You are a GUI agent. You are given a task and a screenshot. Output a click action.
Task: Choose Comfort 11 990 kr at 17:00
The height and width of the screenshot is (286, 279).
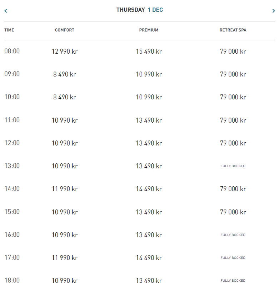tap(65, 258)
